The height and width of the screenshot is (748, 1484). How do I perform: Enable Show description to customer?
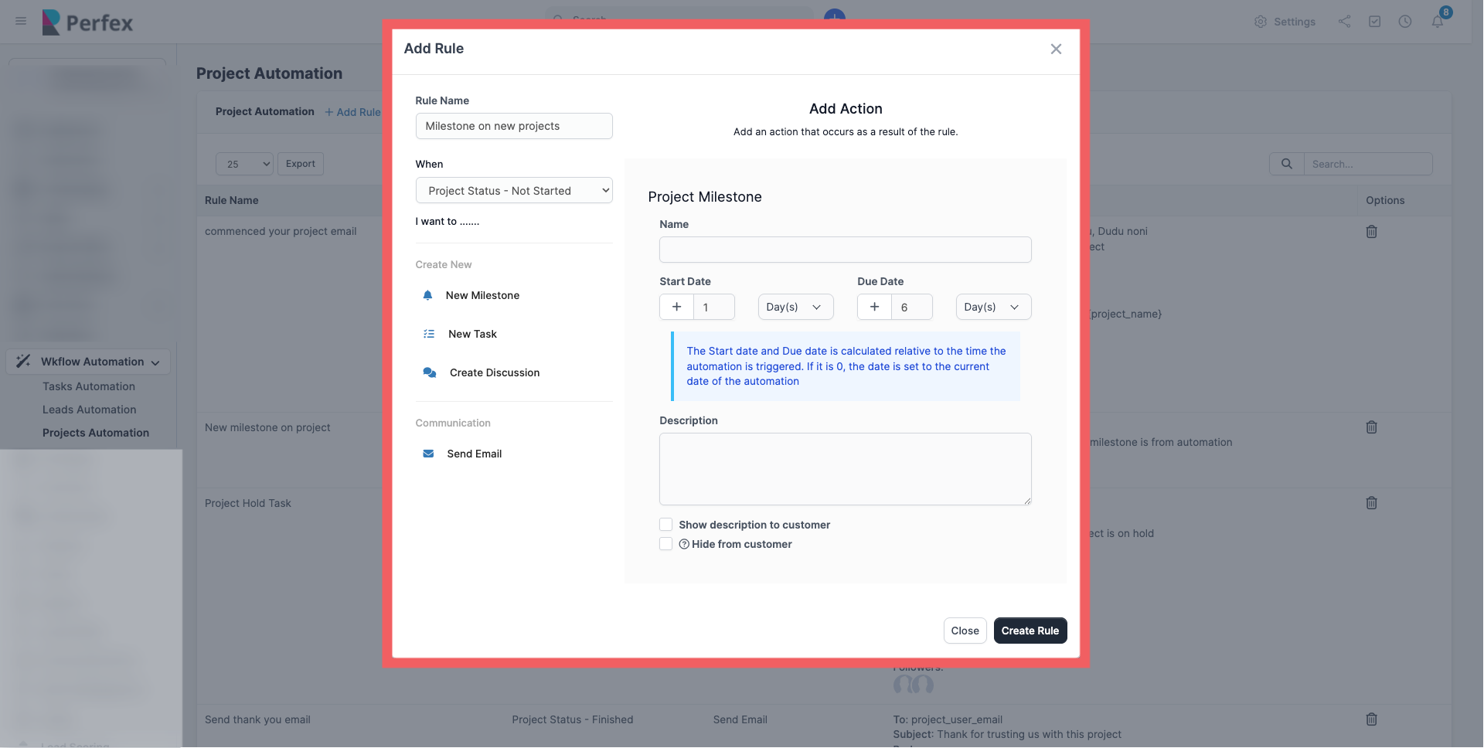click(x=665, y=524)
